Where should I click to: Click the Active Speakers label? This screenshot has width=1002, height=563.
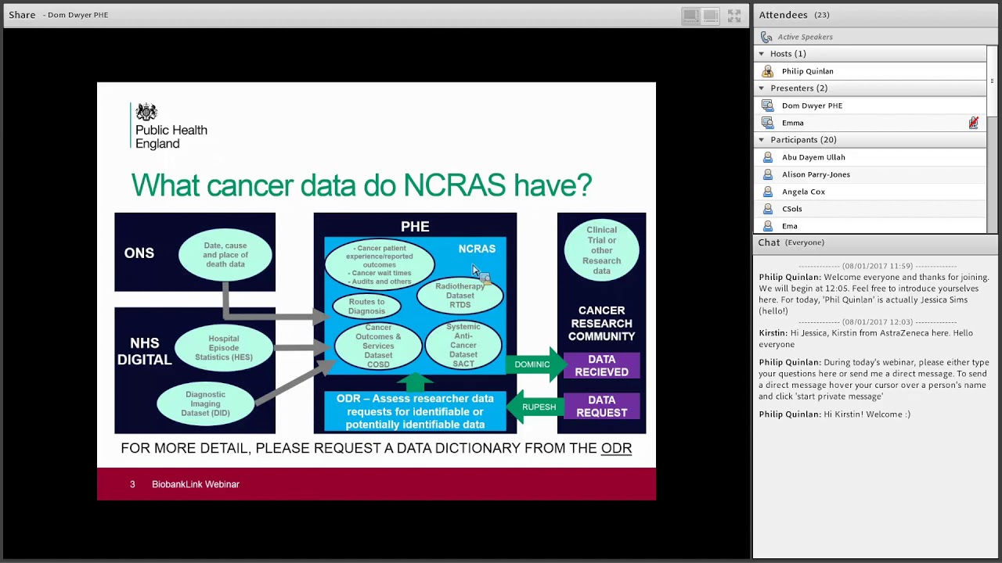(x=805, y=37)
